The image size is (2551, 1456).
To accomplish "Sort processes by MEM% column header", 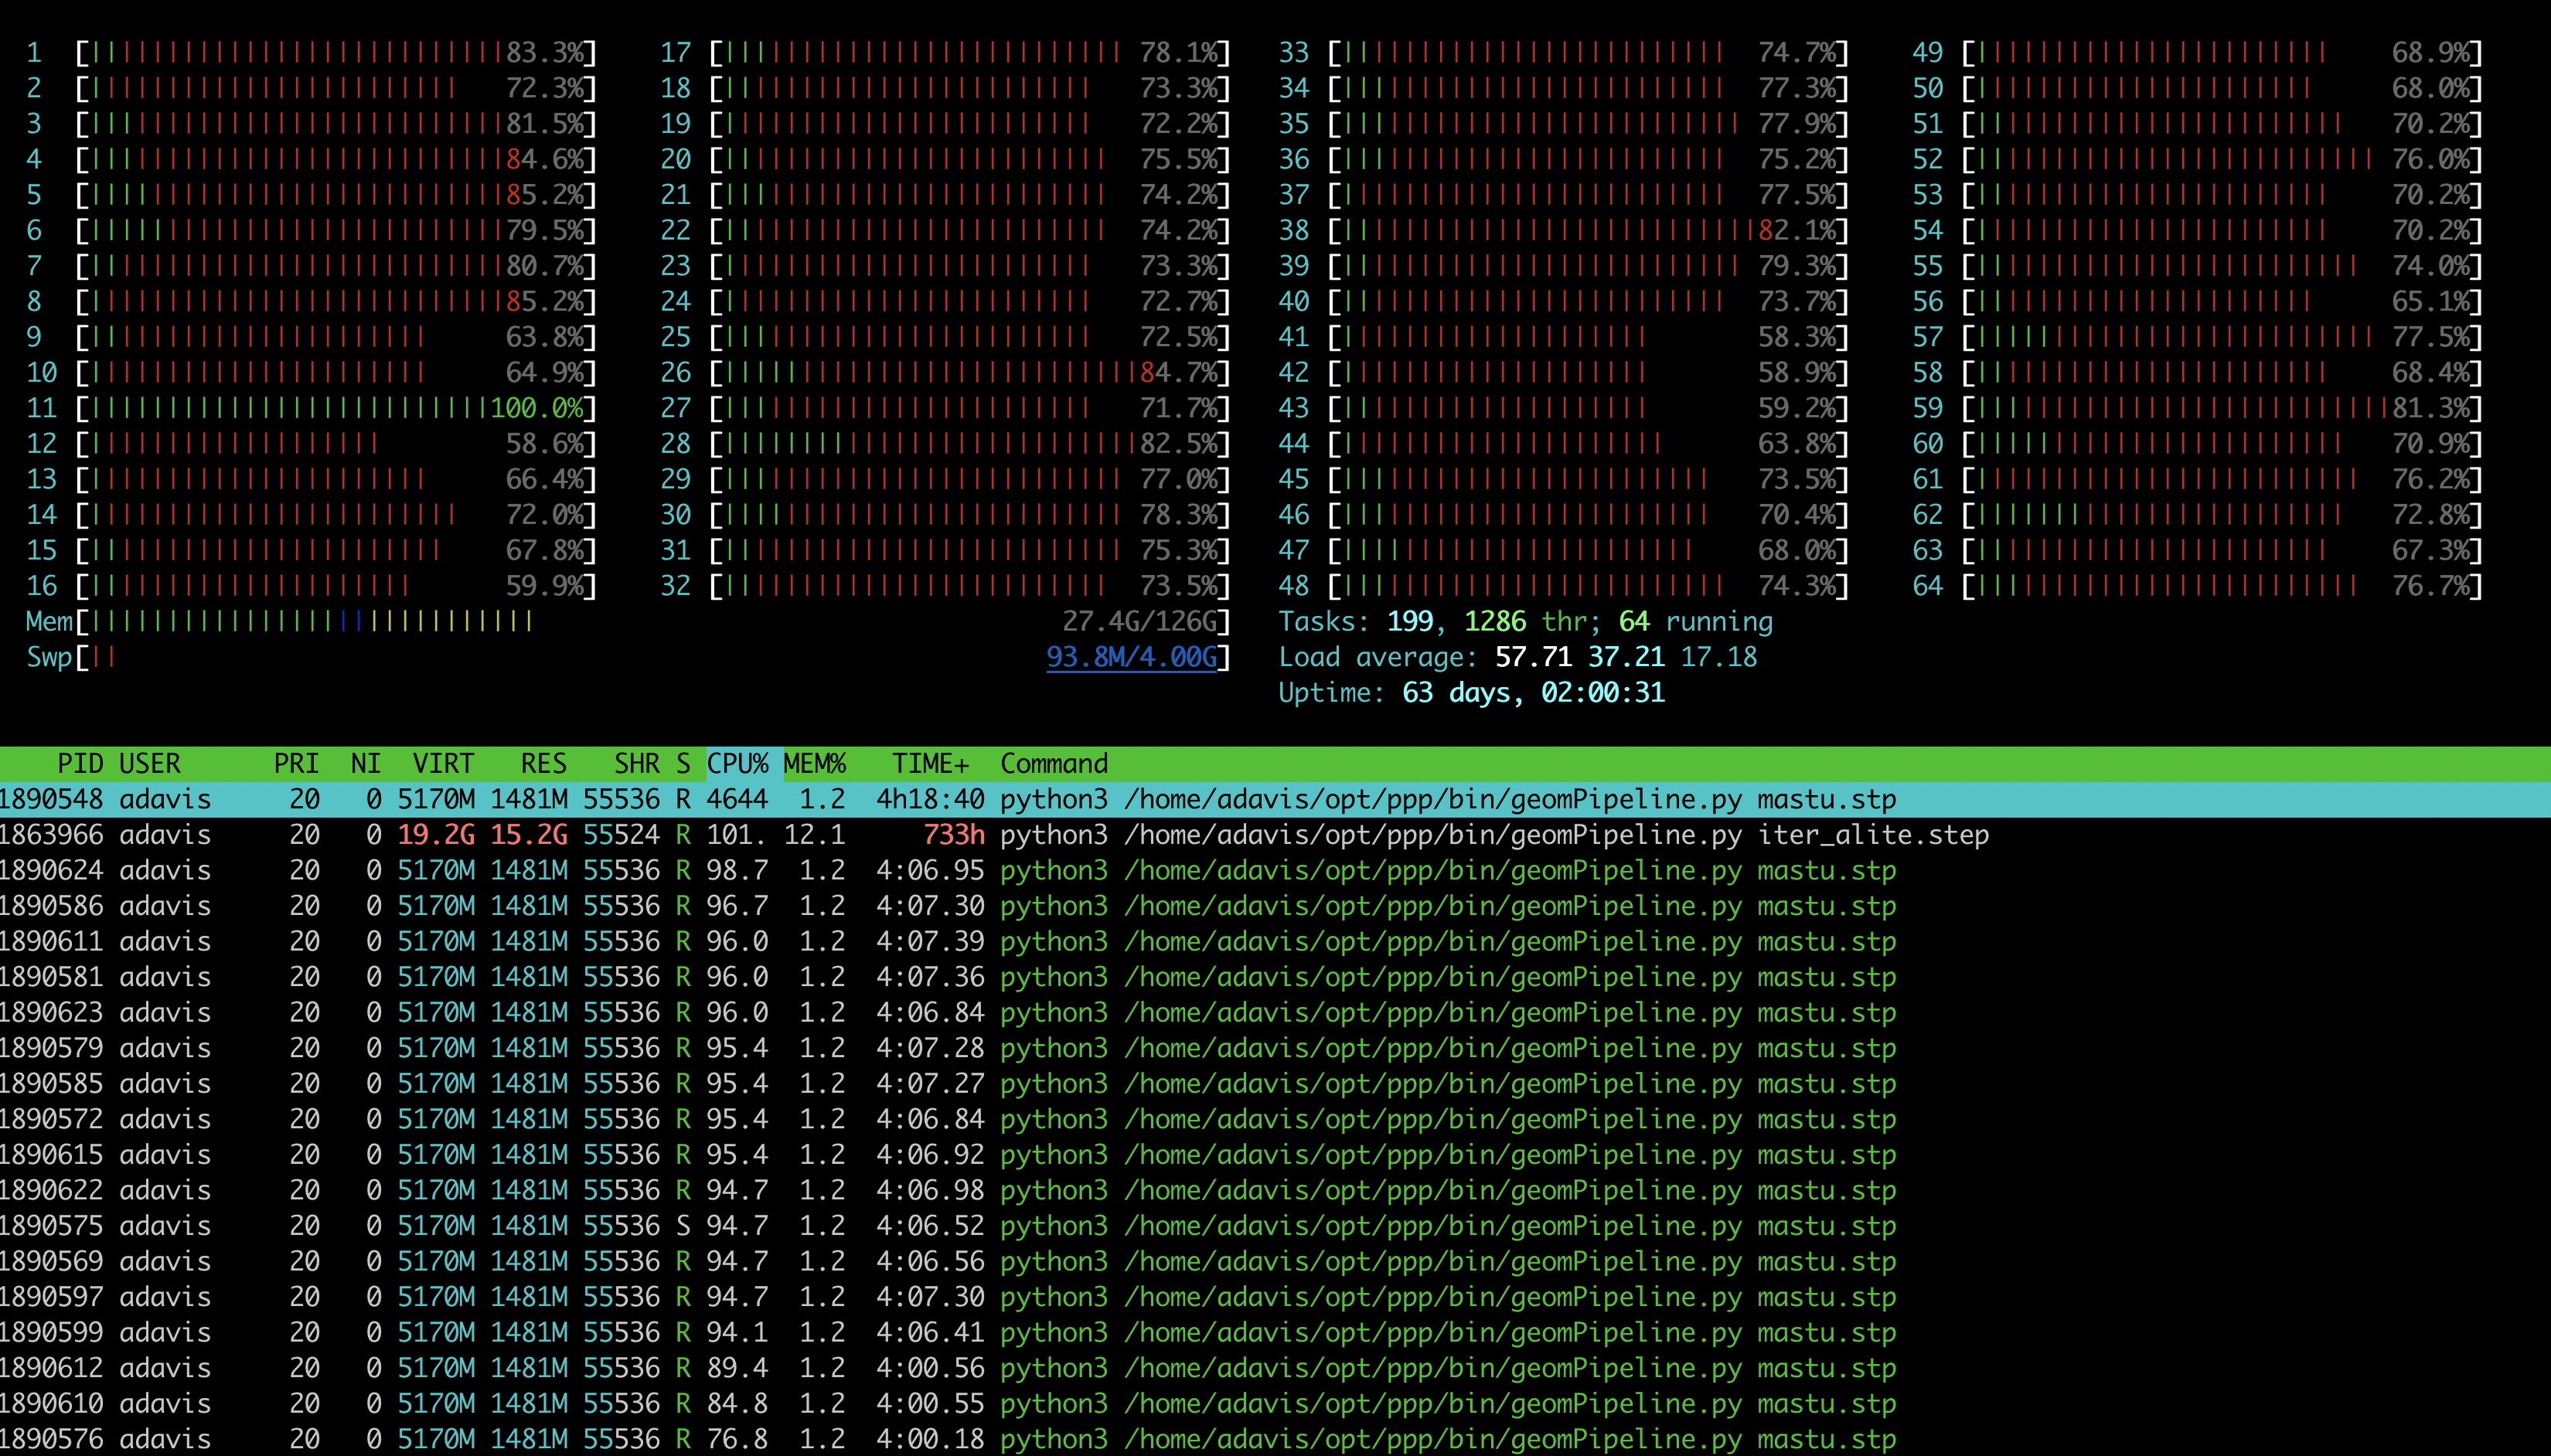I will (x=814, y=764).
